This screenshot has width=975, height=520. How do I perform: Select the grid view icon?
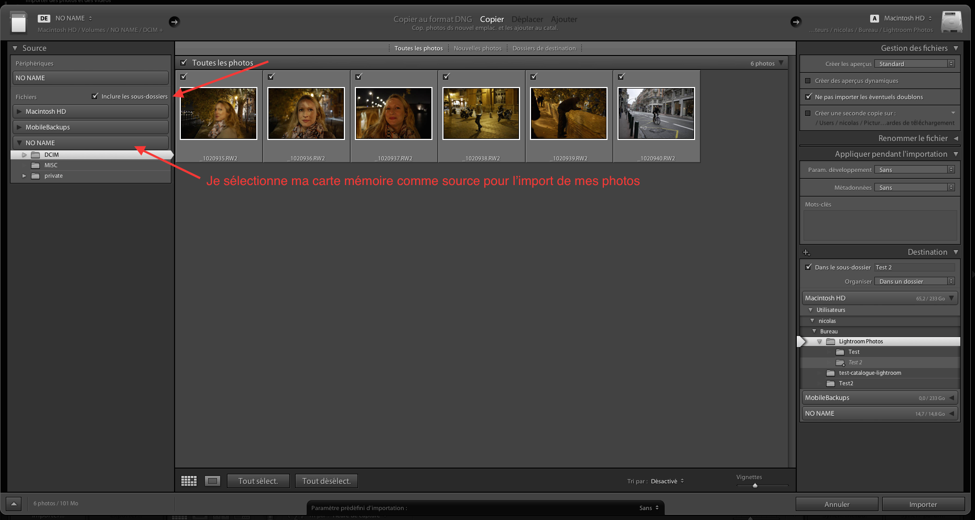coord(189,481)
